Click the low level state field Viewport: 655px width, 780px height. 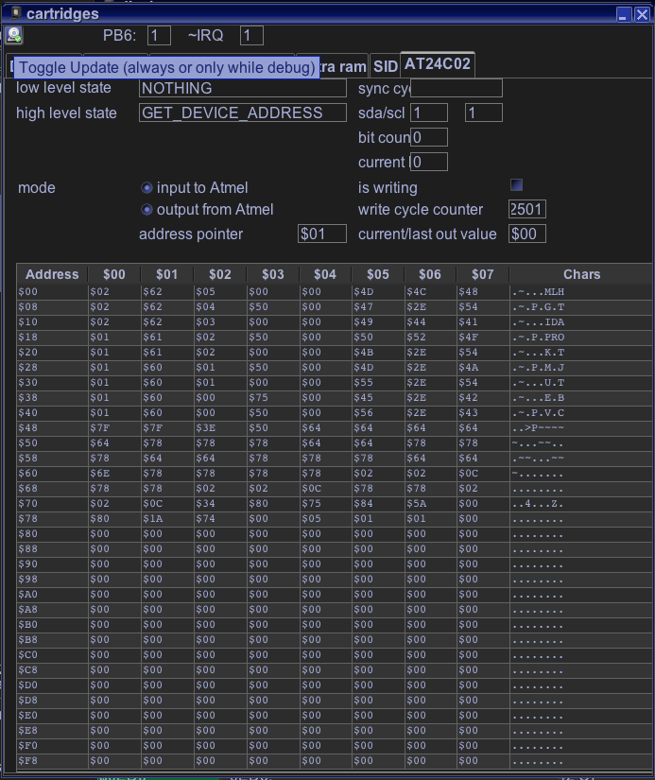coord(242,89)
